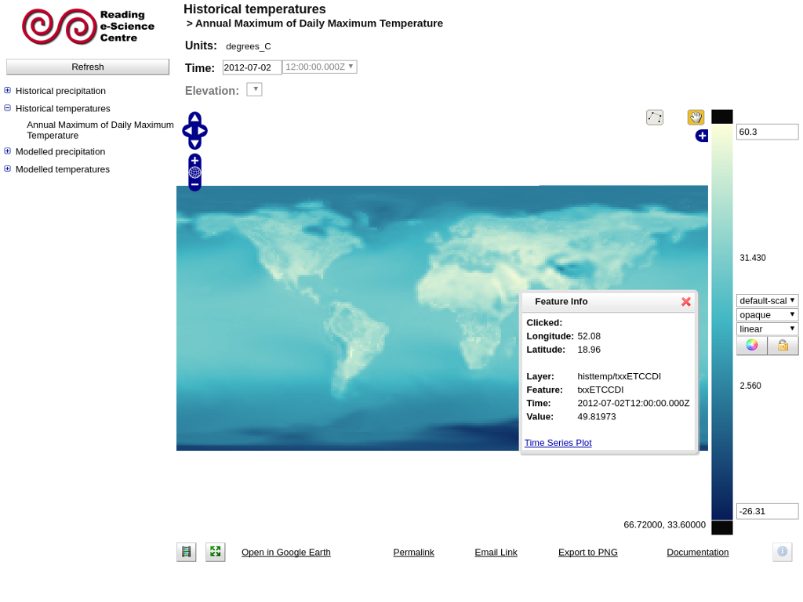The image size is (803, 602).
Task: Zoom to world extent globe icon
Action: coord(194,172)
